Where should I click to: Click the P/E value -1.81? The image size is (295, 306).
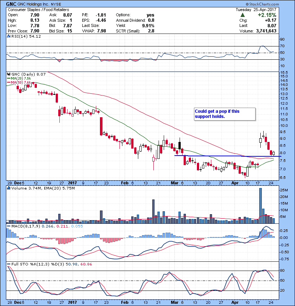(101, 15)
